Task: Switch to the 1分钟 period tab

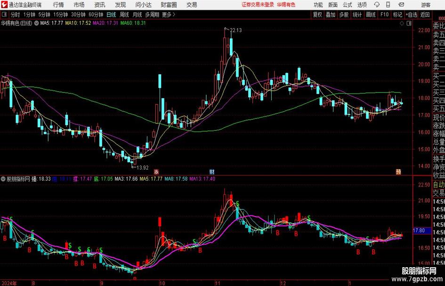Action: tap(29, 15)
